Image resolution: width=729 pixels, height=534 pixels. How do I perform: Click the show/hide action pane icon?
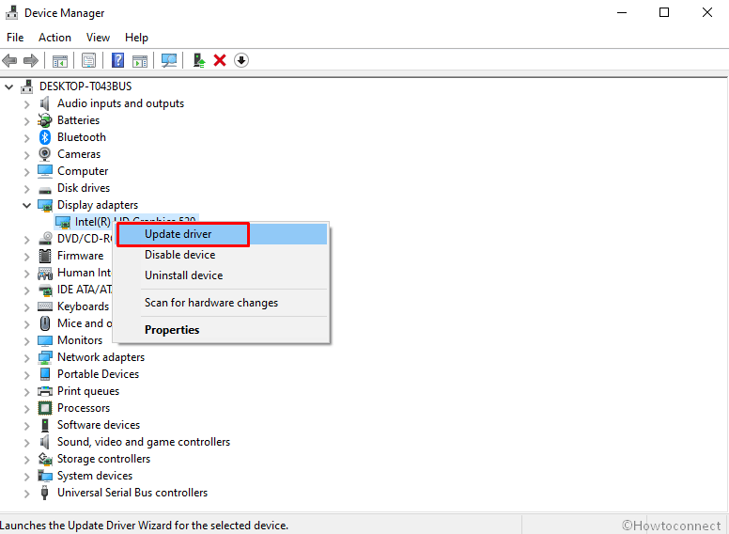(x=140, y=60)
